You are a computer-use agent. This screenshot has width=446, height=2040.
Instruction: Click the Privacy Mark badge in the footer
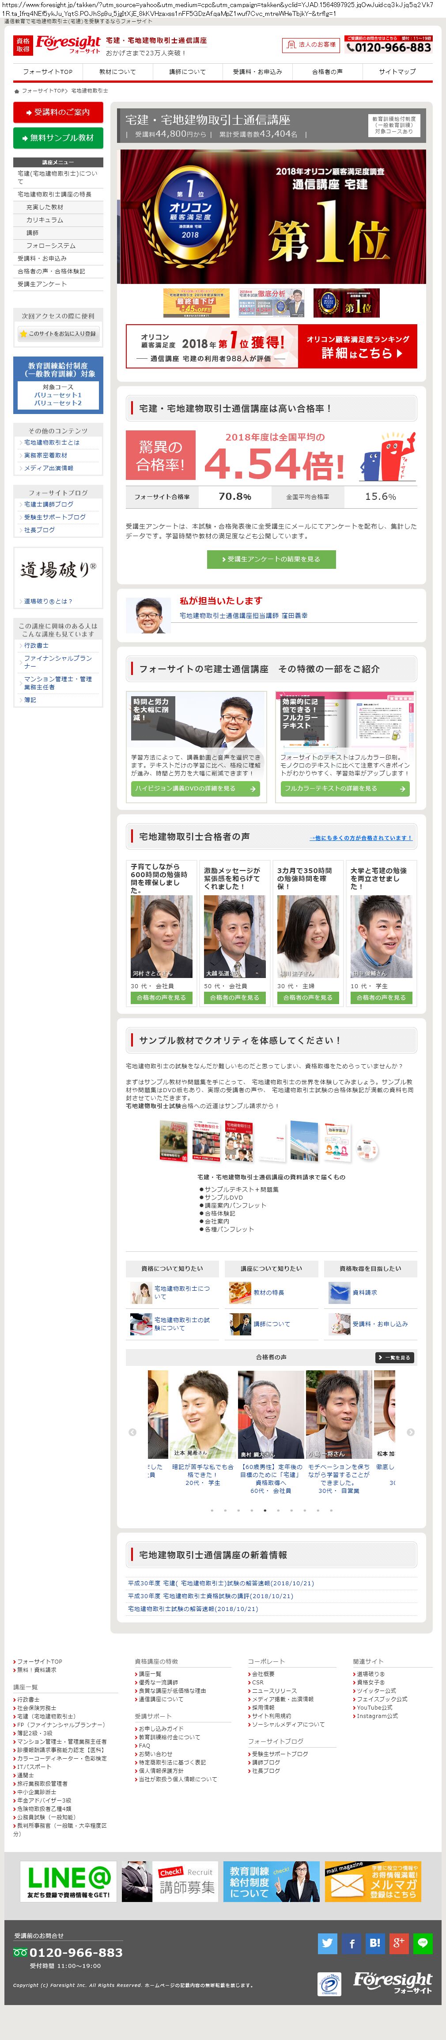329,1984
